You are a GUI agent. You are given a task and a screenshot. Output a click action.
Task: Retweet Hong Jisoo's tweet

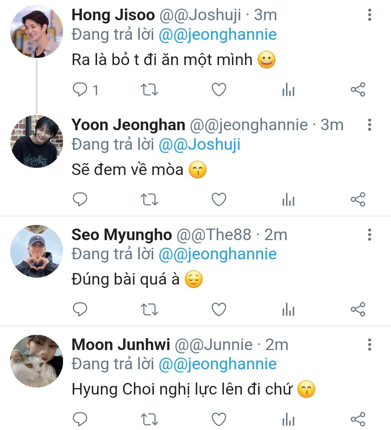(150, 90)
